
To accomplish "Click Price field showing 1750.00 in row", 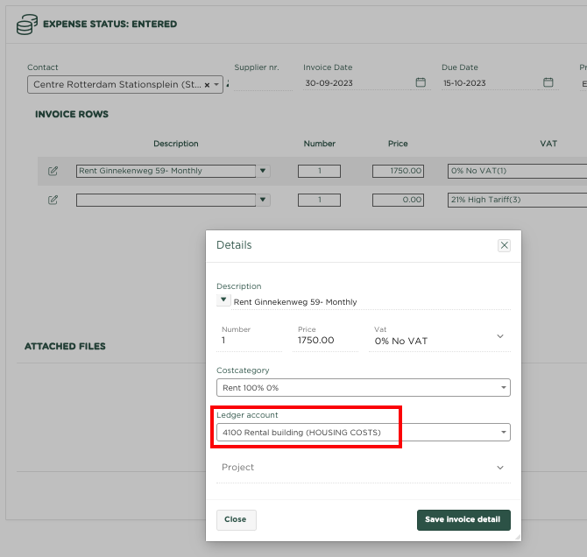I will tap(398, 171).
